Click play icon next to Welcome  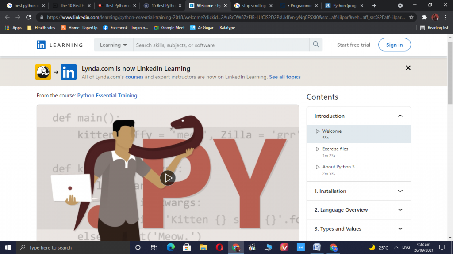coord(318,131)
